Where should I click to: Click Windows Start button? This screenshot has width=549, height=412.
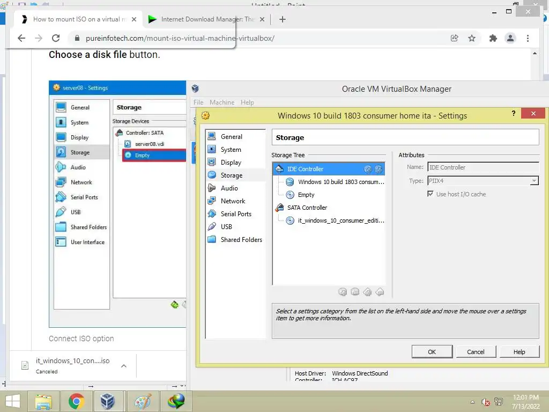pyautogui.click(x=13, y=401)
